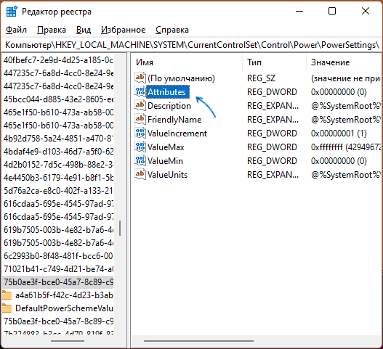383x349 pixels.
Task: Select the ValueMin value name
Action: pos(165,161)
